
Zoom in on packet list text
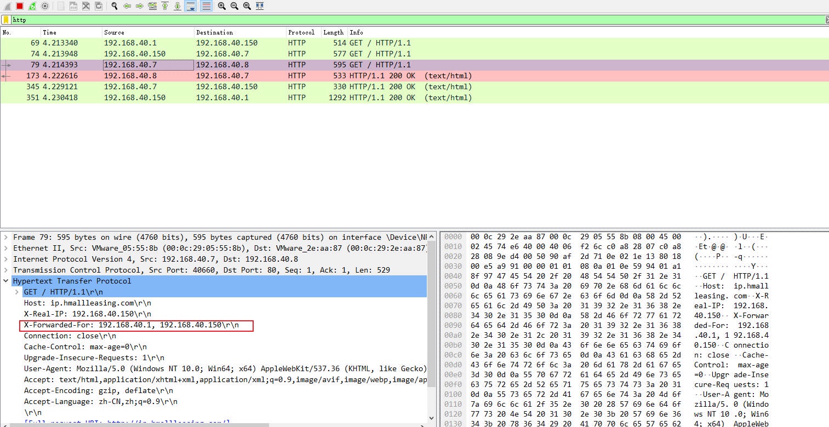221,6
